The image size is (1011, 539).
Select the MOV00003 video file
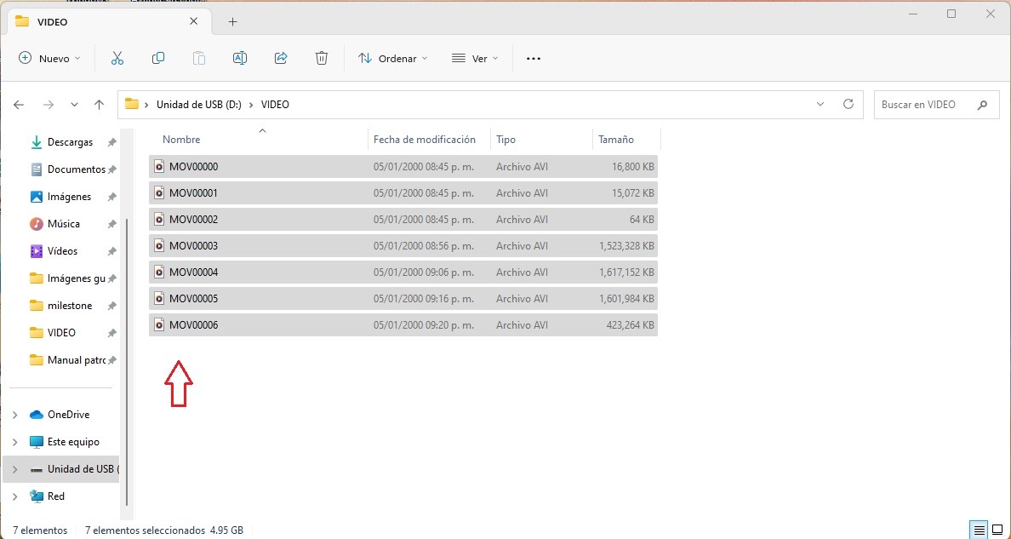point(403,246)
